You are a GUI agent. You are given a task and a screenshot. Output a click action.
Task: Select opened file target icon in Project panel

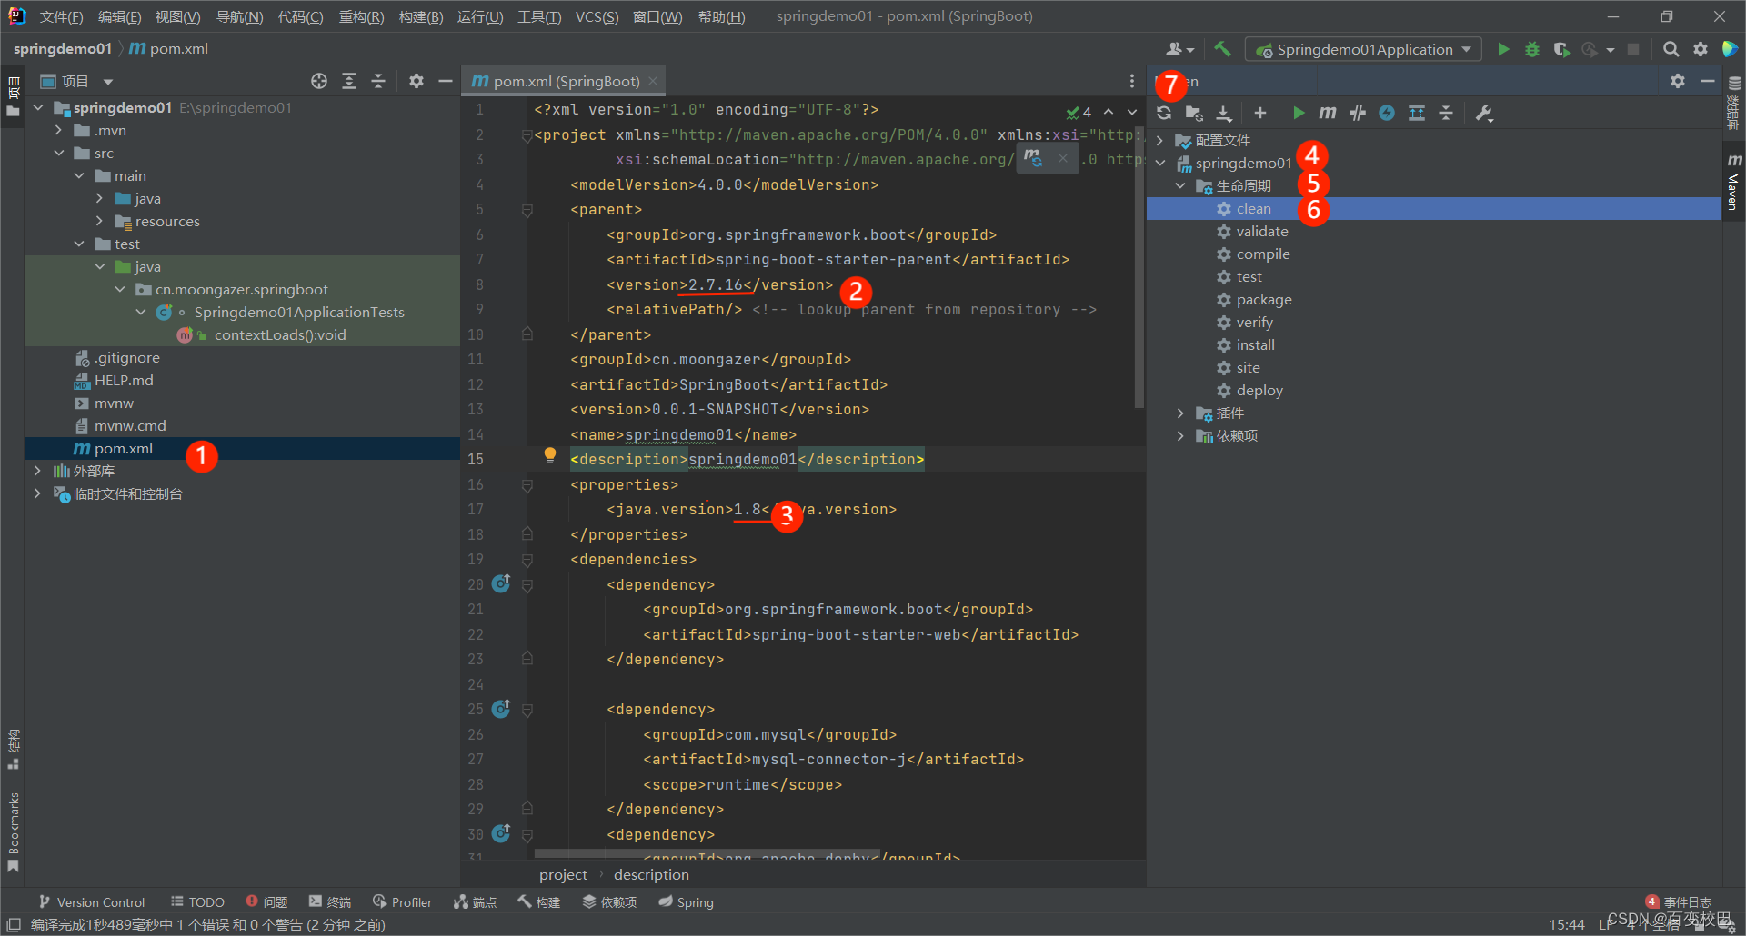click(x=319, y=81)
